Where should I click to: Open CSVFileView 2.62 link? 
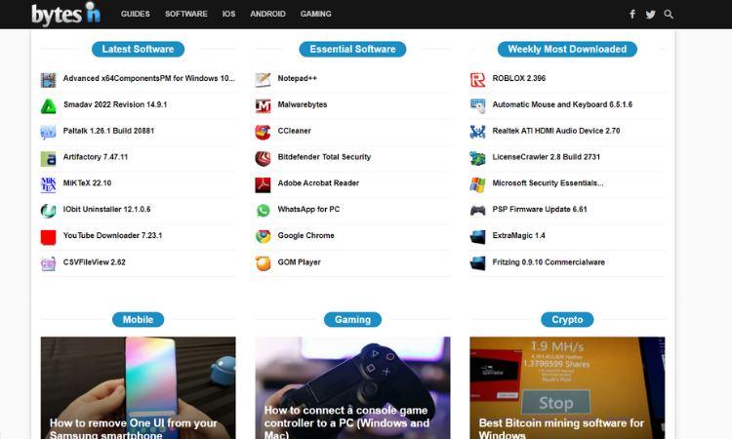tap(95, 262)
